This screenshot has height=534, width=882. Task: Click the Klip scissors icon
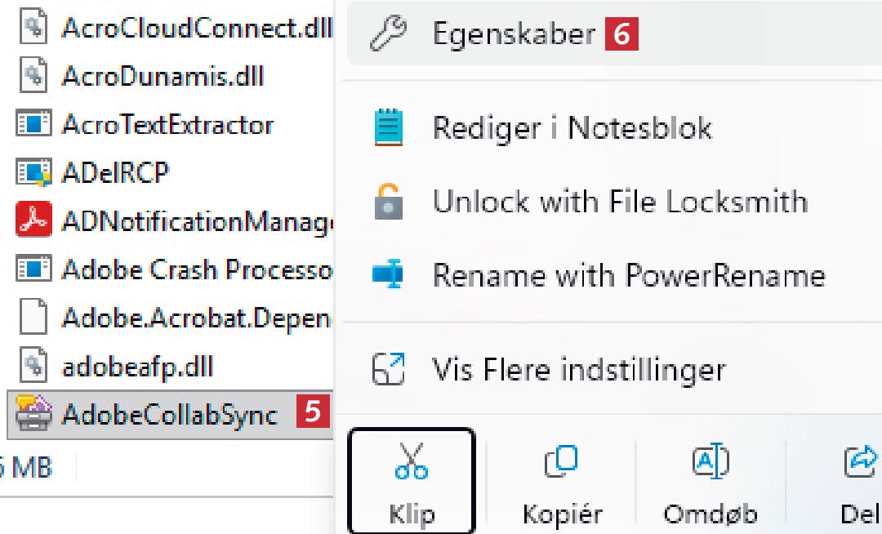[x=411, y=461]
